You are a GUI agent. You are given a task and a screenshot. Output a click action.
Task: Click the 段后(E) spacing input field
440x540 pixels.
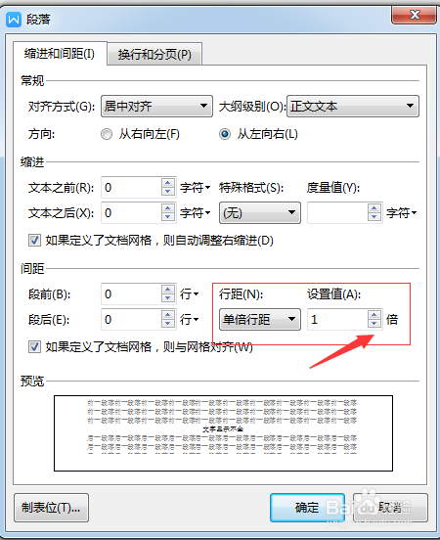pos(131,320)
